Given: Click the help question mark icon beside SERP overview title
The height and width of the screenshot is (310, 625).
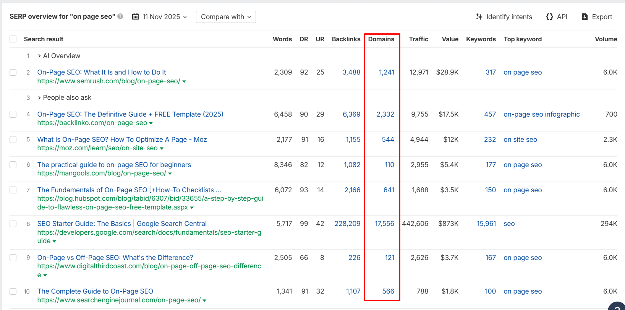Looking at the screenshot, I should click(120, 16).
